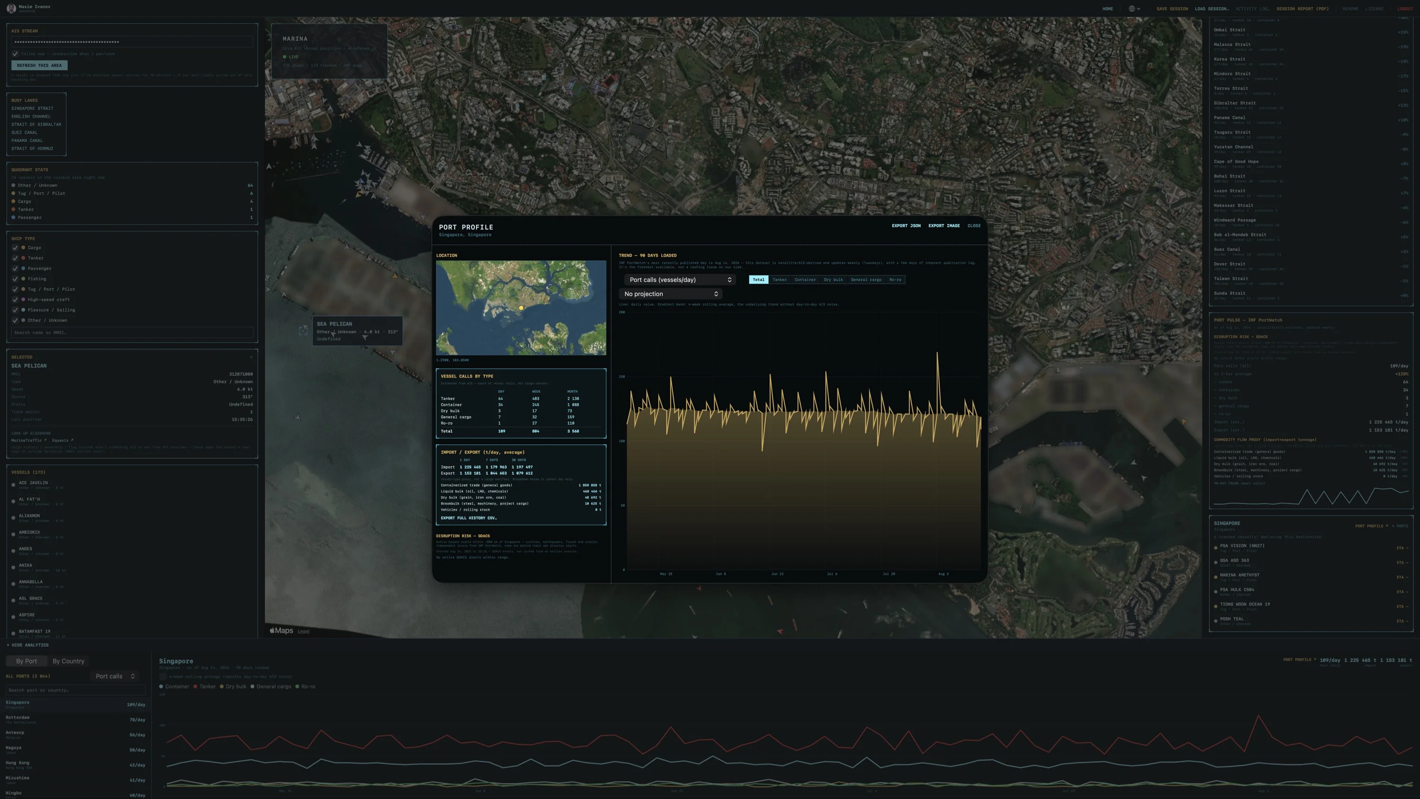The width and height of the screenshot is (1420, 799).
Task: Select the Ro-ro trend tab
Action: 895,280
